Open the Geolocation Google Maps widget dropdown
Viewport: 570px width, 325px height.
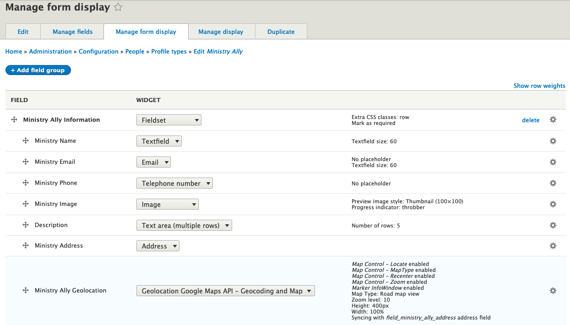[x=225, y=290]
